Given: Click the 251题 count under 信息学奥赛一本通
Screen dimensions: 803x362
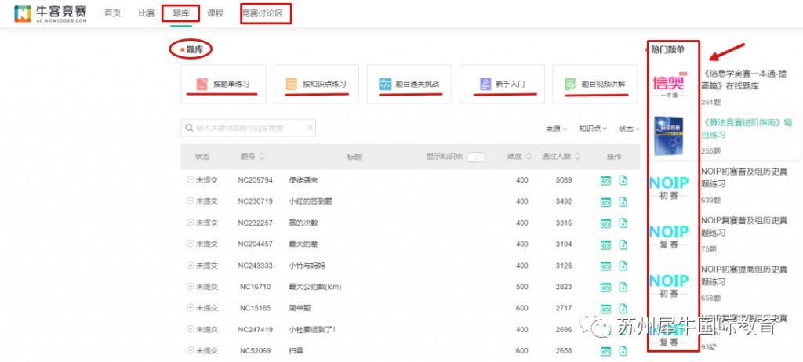Looking at the screenshot, I should point(710,102).
